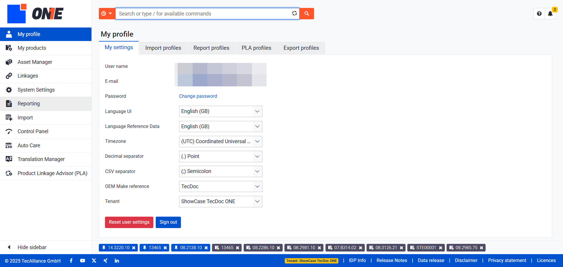Open the Disclaimer footer link
563x267 pixels.
pos(466,261)
